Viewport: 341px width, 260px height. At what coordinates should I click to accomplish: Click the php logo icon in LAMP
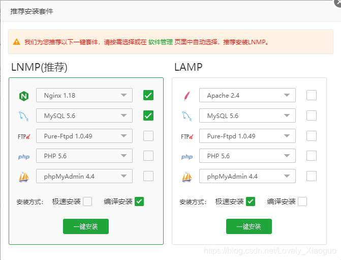(187, 157)
